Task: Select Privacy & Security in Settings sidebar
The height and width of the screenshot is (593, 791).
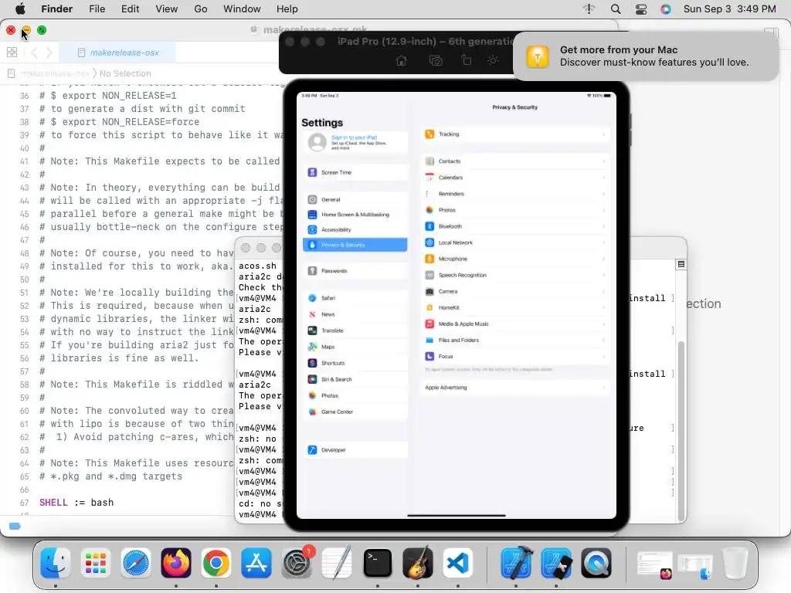Action: click(x=355, y=245)
